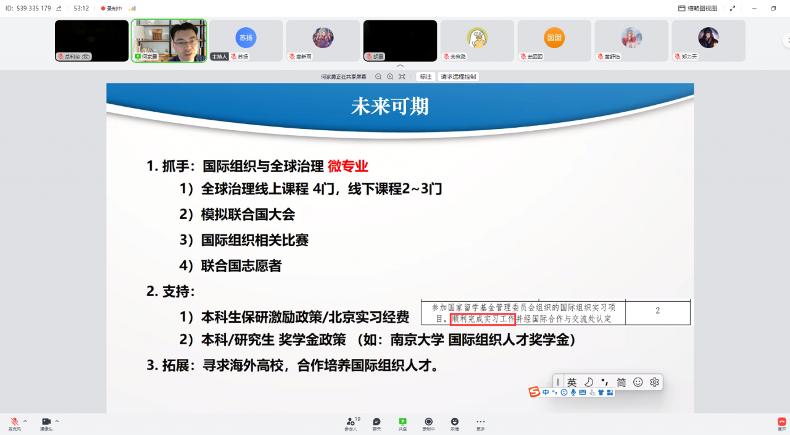Image resolution: width=790 pixels, height=435 pixels.
Task: Zoom in the shared screen view
Action: point(390,77)
